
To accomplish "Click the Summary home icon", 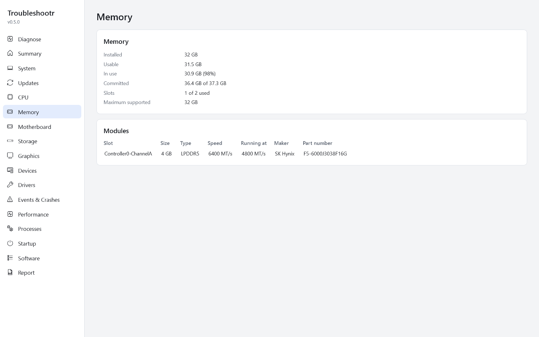I will click(10, 53).
